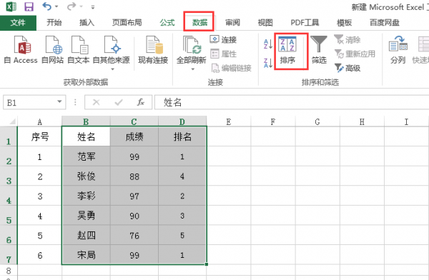
Task: Customize the quick access toolbar dropdown
Action: click(x=93, y=7)
